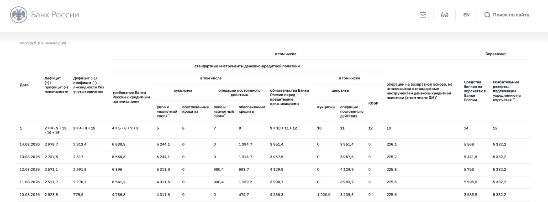Select the value 2 511,7
This screenshot has height=202, width=548.
coord(51,182)
